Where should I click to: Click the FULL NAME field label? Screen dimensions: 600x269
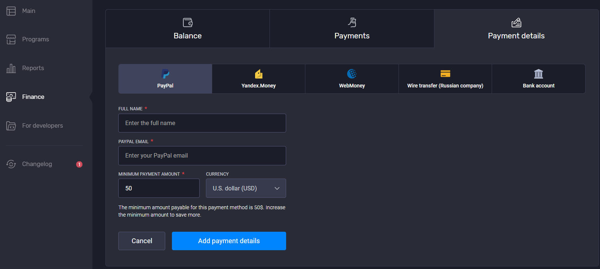(x=130, y=109)
